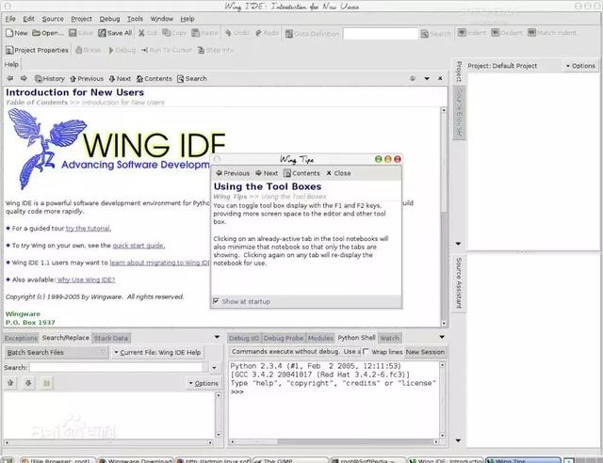Switch to the Modules tab
Viewport: 603px width, 463px height.
coord(320,338)
